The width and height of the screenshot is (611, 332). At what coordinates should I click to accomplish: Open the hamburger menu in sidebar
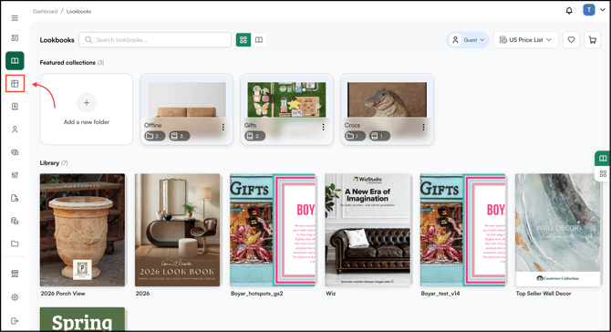tap(15, 18)
